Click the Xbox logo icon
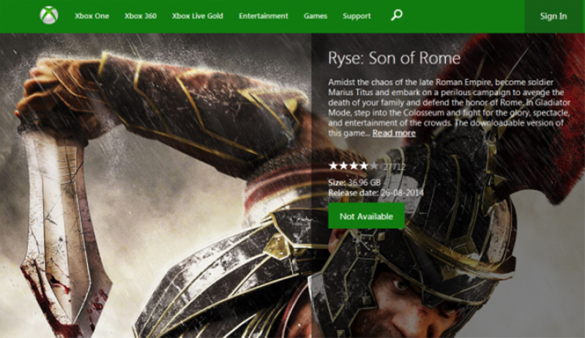Image resolution: width=585 pixels, height=338 pixels. [49, 15]
